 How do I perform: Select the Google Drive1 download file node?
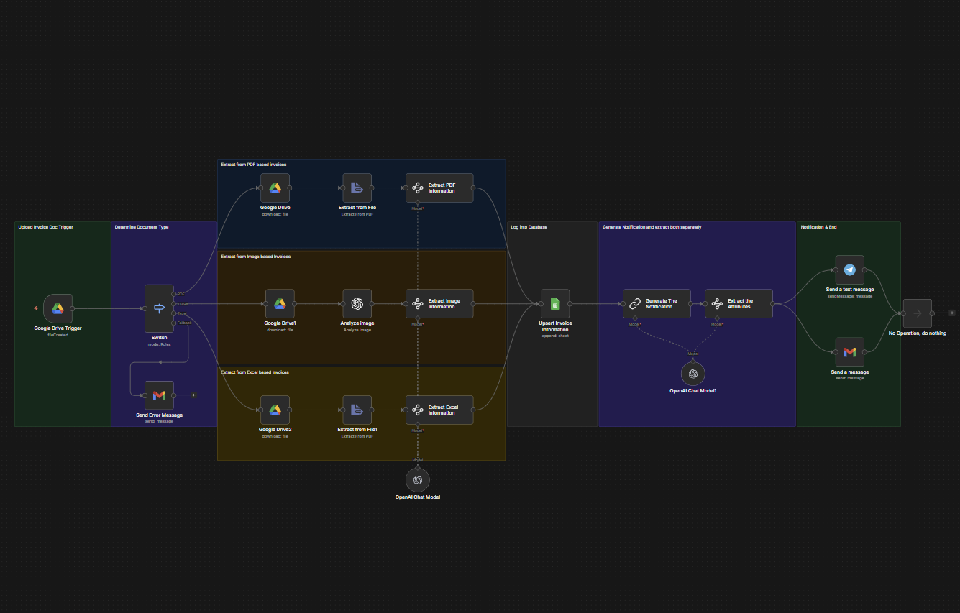280,303
